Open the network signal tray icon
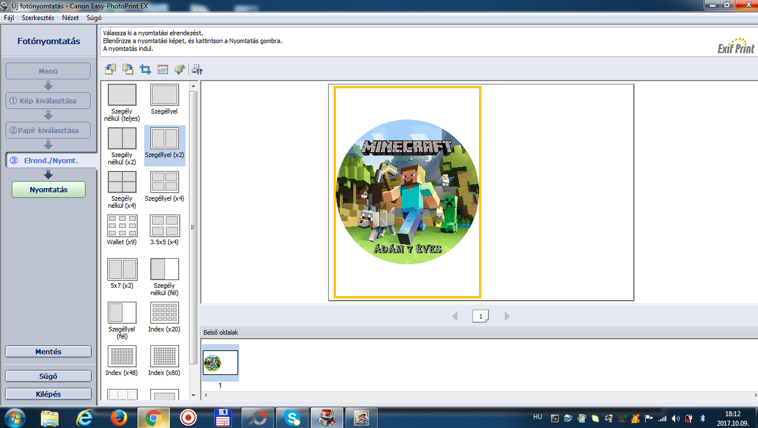Screen dimensions: 758x428 [x=663, y=419]
